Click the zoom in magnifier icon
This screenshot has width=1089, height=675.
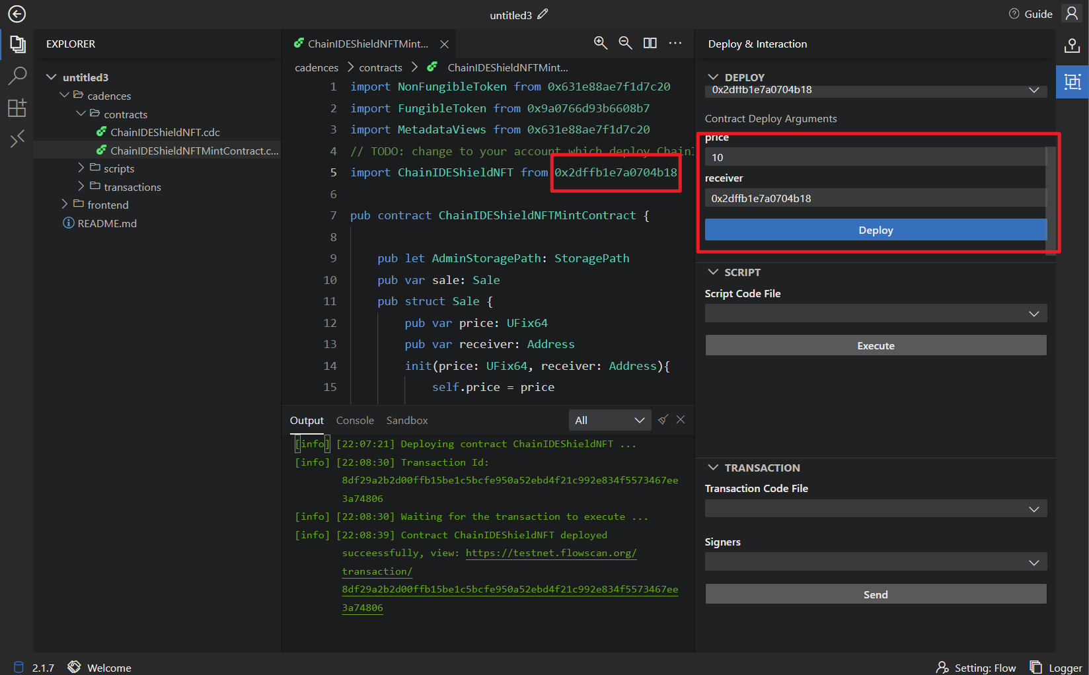coord(600,43)
